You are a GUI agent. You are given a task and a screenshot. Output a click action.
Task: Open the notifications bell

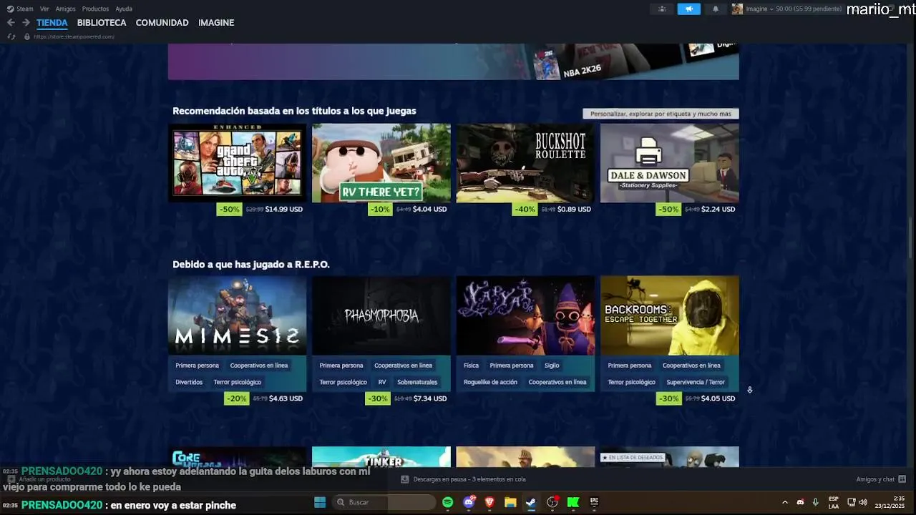[716, 9]
